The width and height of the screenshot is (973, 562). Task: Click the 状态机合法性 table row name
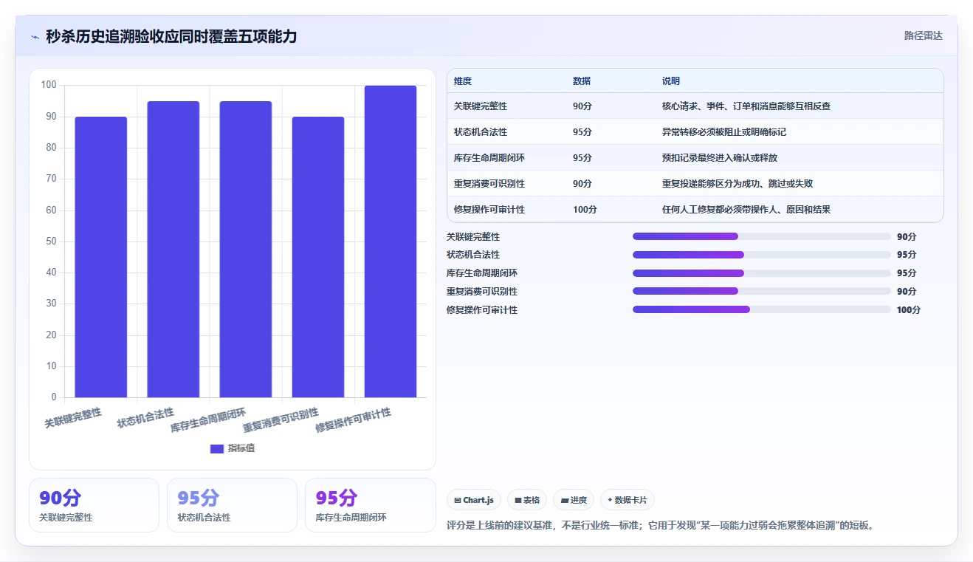pos(481,132)
